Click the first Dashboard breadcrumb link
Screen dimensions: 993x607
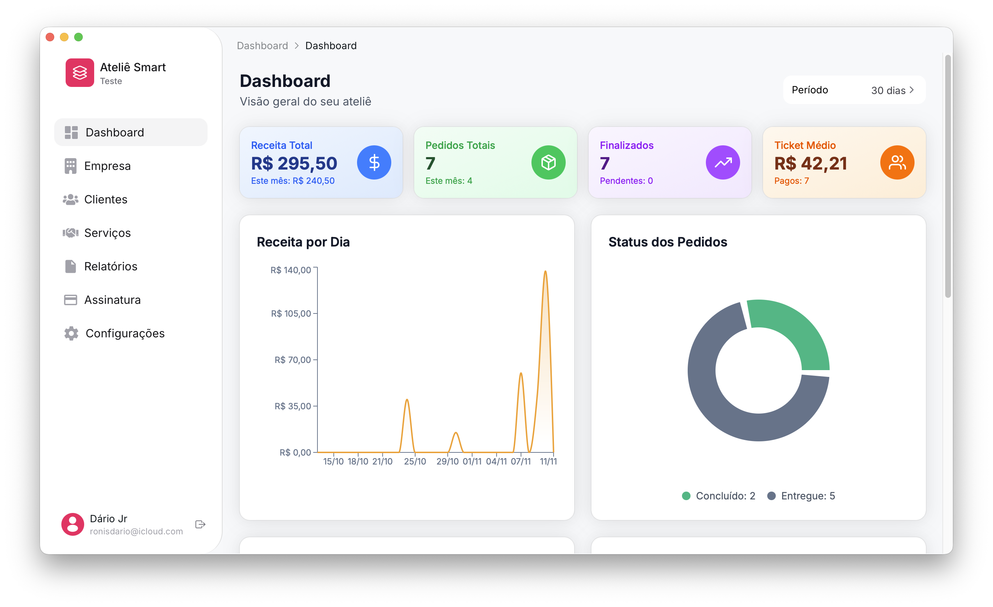pyautogui.click(x=263, y=46)
